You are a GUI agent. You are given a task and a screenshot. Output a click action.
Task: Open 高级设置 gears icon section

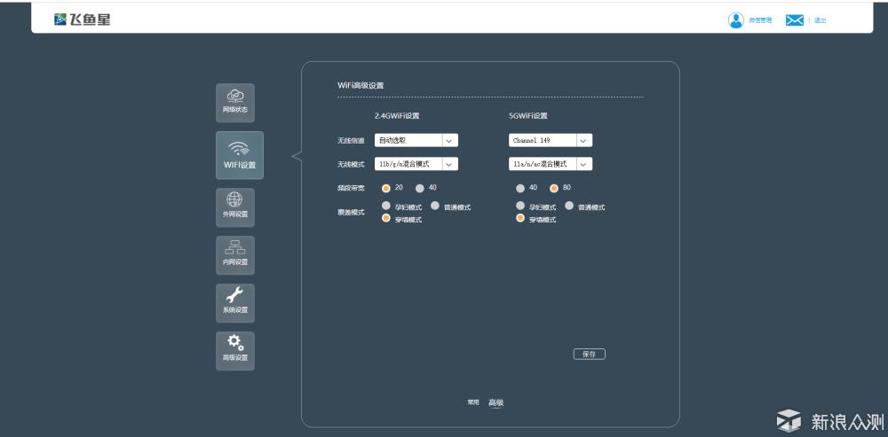(235, 351)
